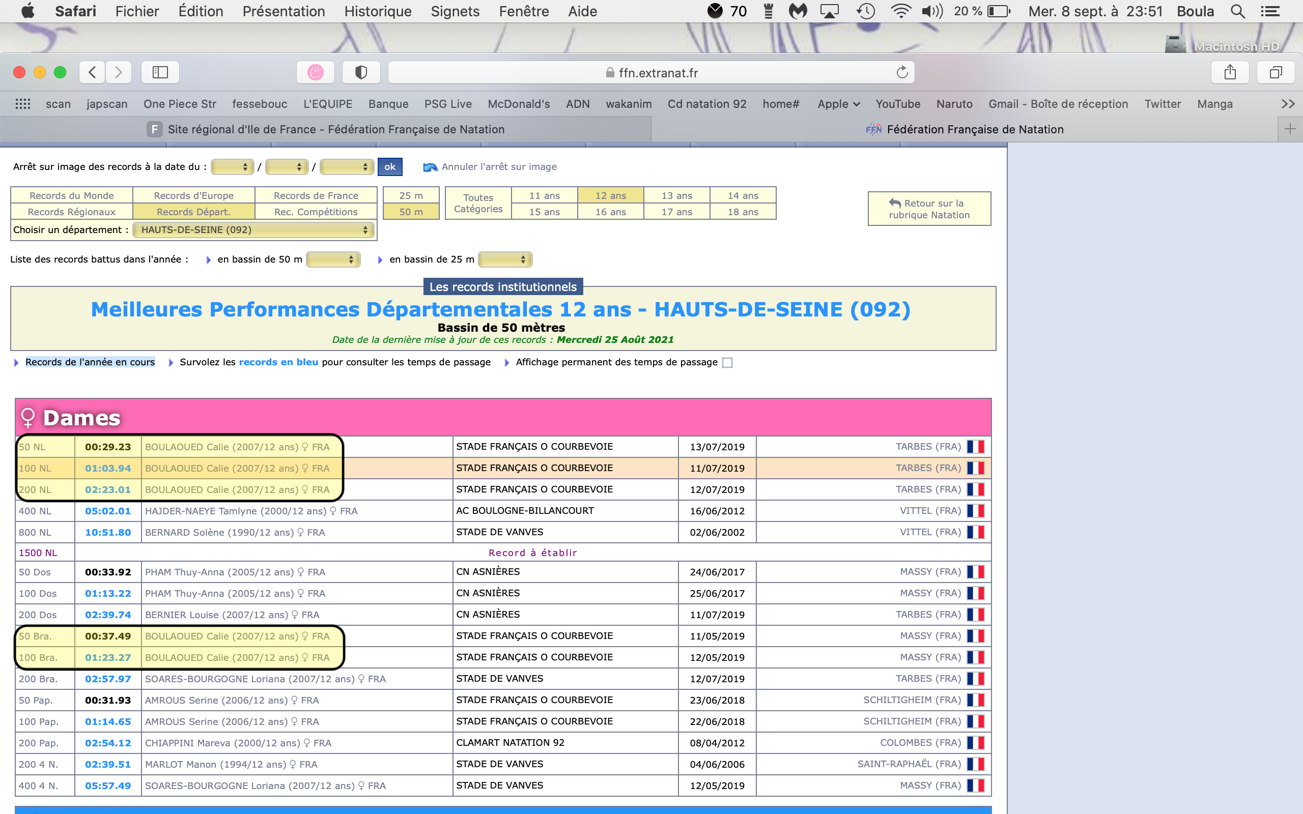Switch to Site régional d'Ile de France tab

tap(326, 129)
